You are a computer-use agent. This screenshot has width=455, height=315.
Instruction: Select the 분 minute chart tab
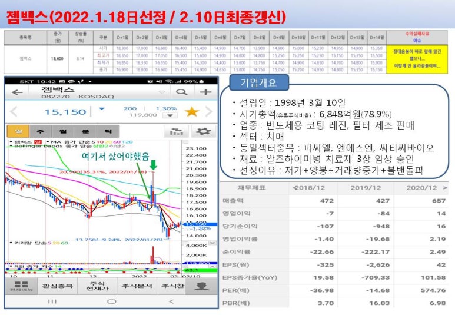point(85,131)
